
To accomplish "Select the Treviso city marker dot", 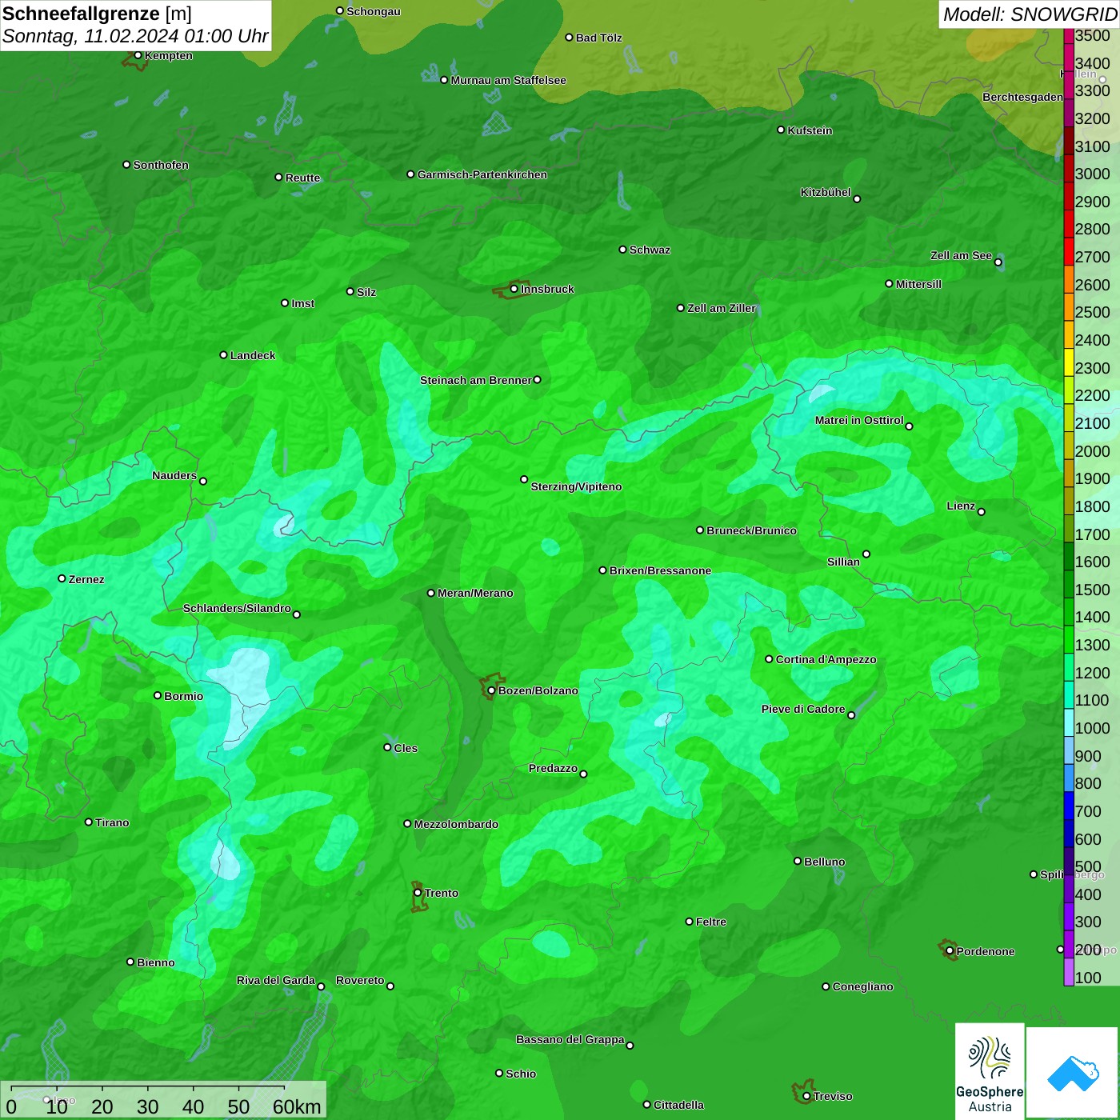I will [806, 1096].
